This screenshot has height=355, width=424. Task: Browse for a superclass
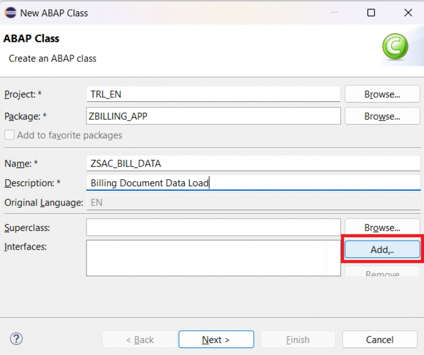[x=382, y=228]
